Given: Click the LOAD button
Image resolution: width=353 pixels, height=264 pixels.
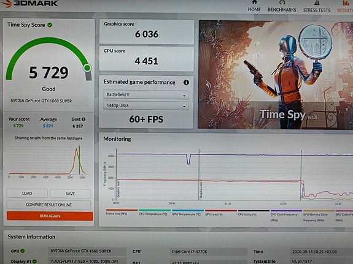Looking at the screenshot, I should (27, 194).
